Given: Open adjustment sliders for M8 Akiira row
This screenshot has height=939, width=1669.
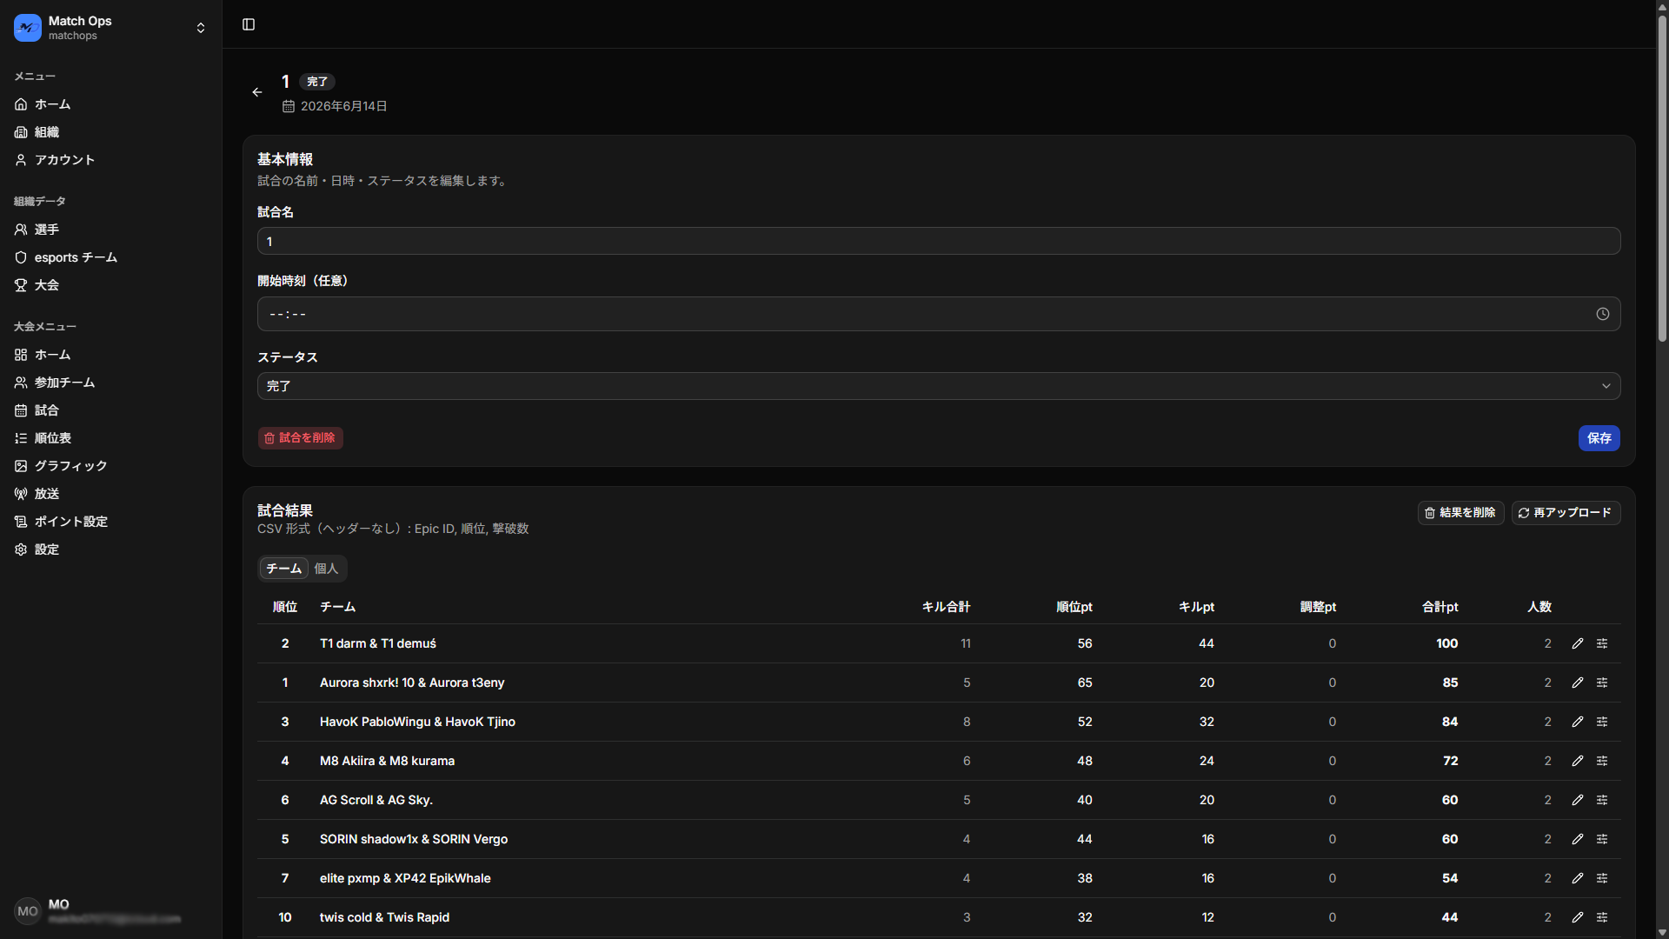Looking at the screenshot, I should 1602,761.
